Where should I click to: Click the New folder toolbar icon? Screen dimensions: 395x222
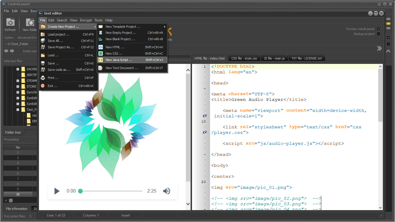(x=30, y=22)
